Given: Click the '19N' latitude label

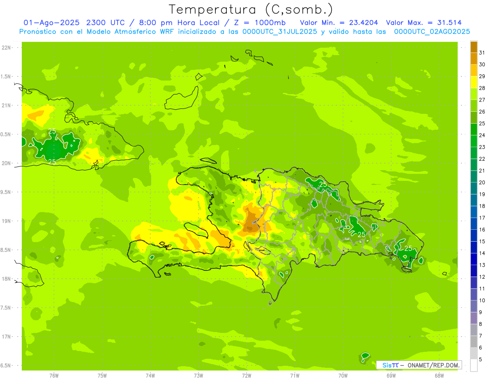Looking at the screenshot, I should pyautogui.click(x=6, y=221).
